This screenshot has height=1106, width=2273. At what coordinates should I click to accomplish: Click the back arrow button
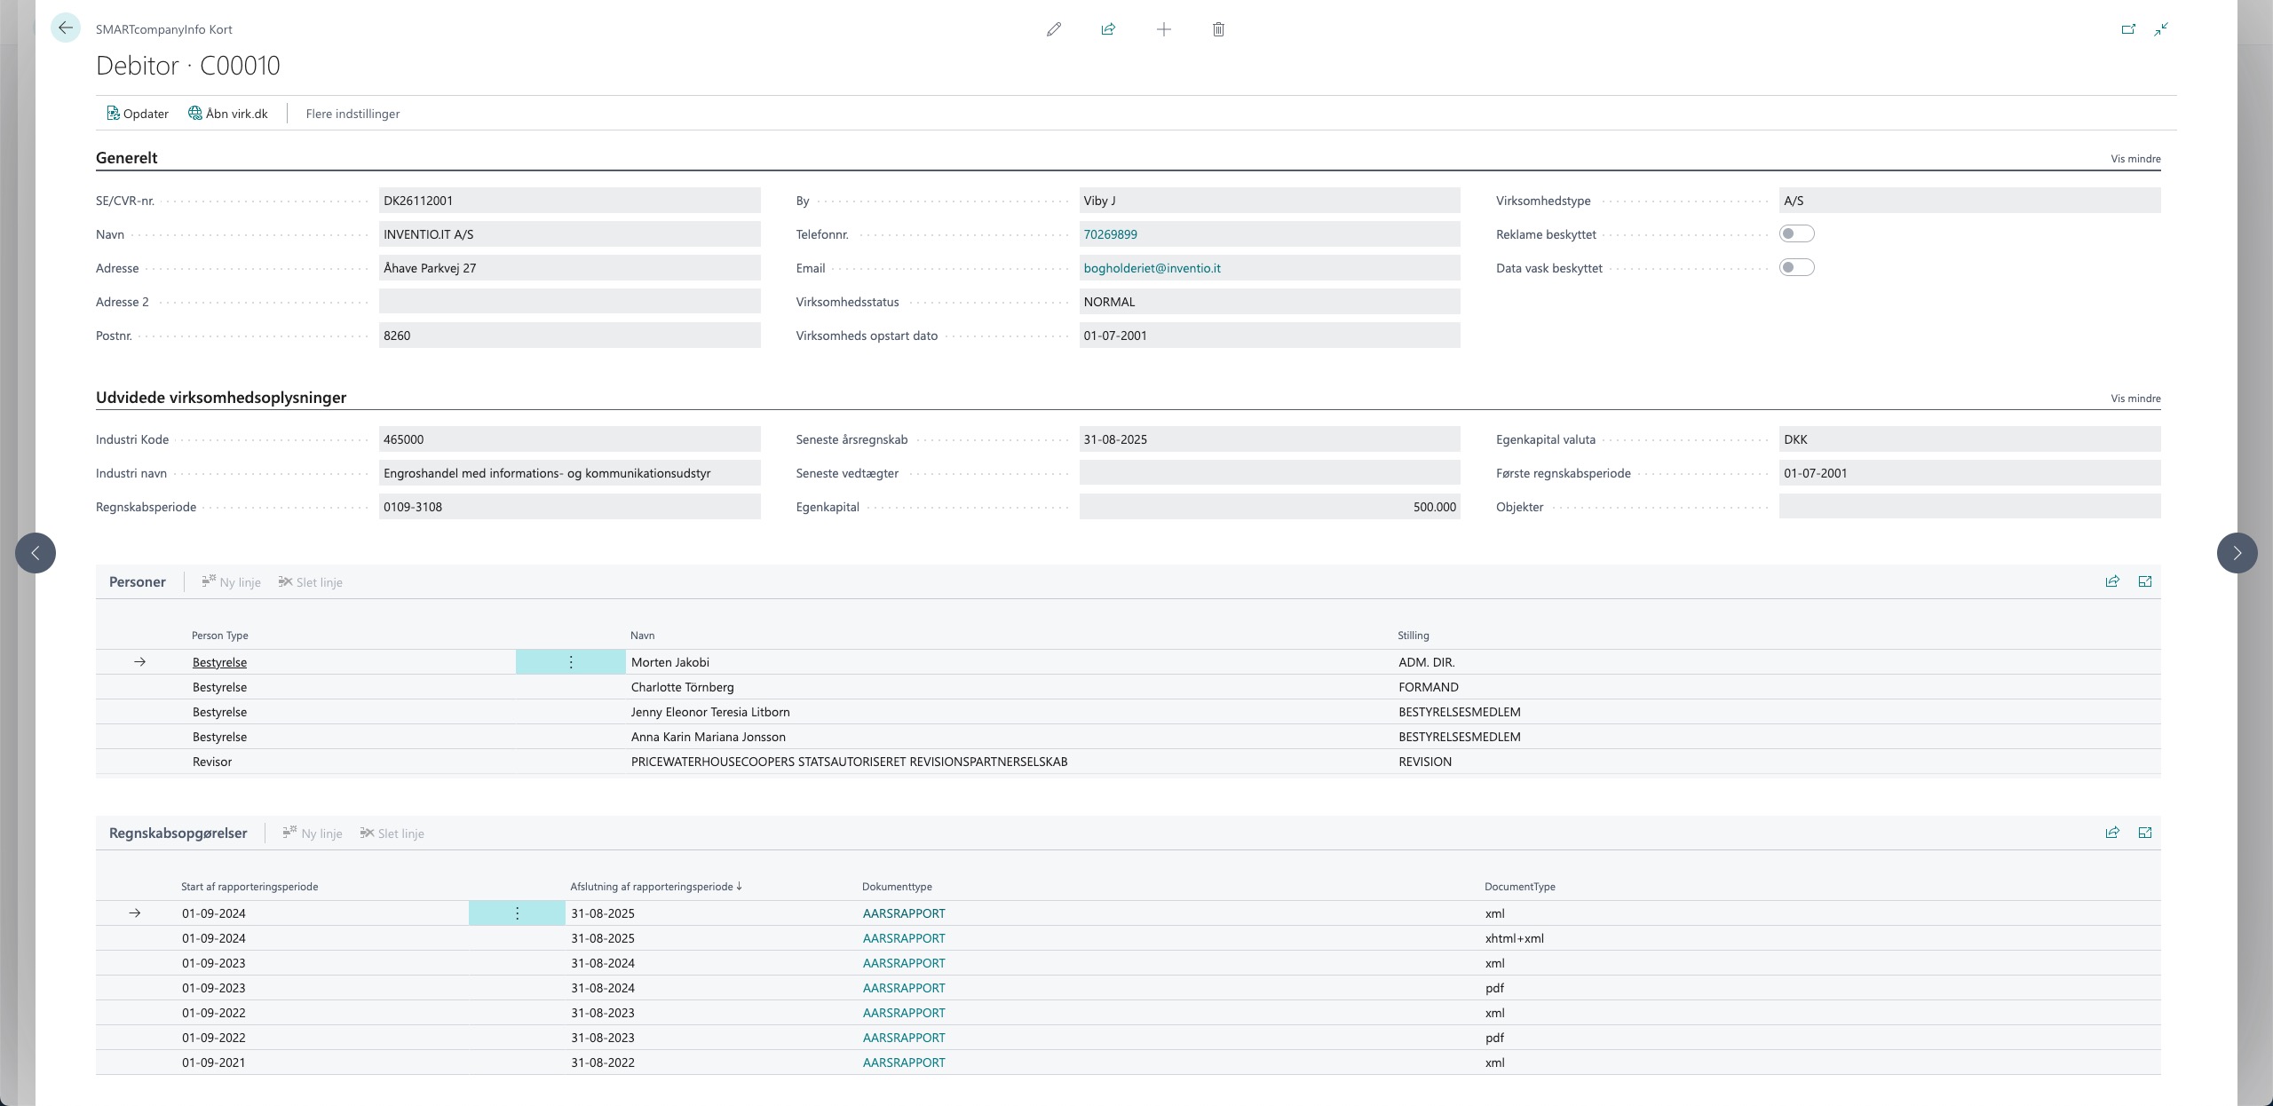point(66,28)
